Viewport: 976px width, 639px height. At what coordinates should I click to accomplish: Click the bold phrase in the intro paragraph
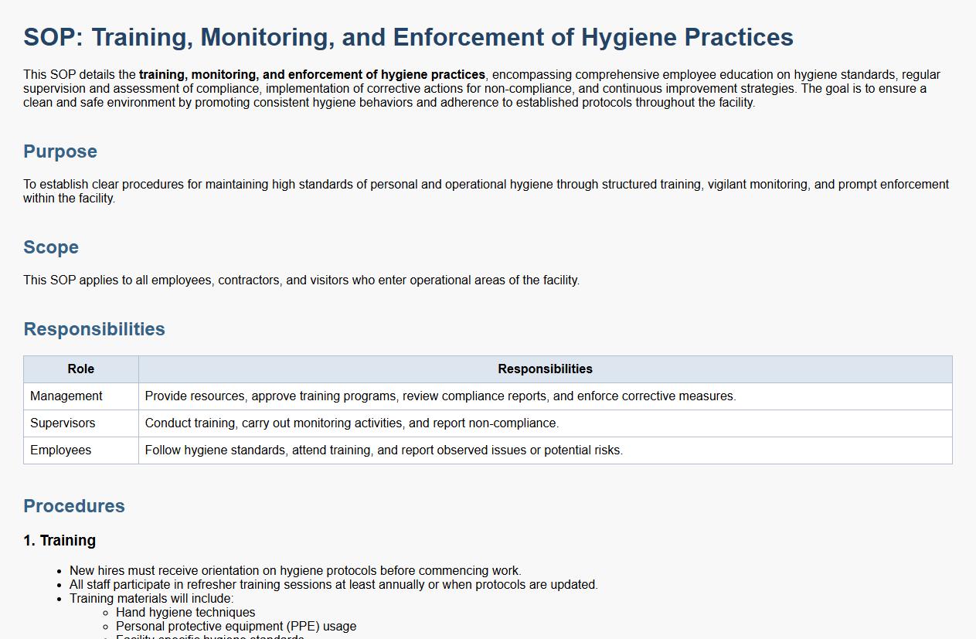(312, 75)
